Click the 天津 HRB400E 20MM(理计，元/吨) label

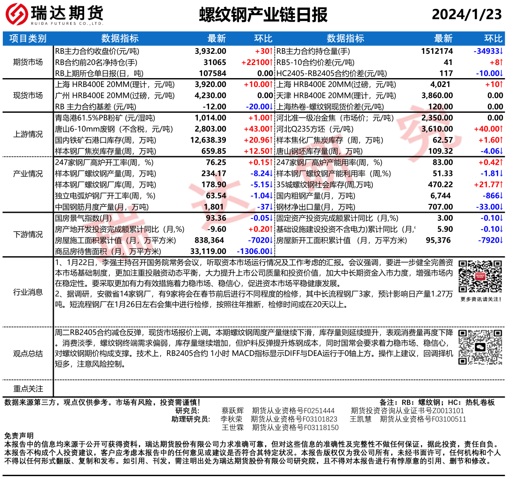click(336, 96)
